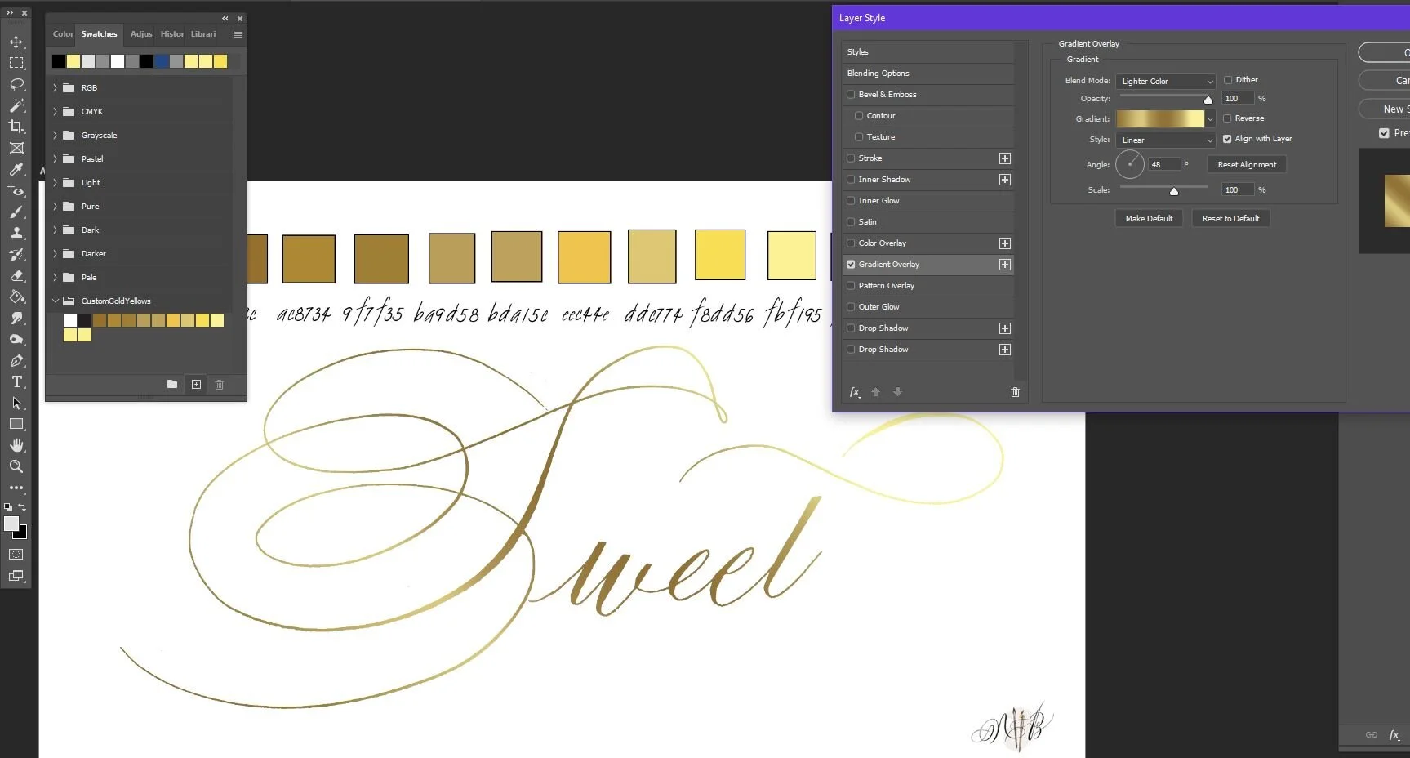Enable the Bevel & Emboss style
1410x758 pixels.
click(x=851, y=94)
